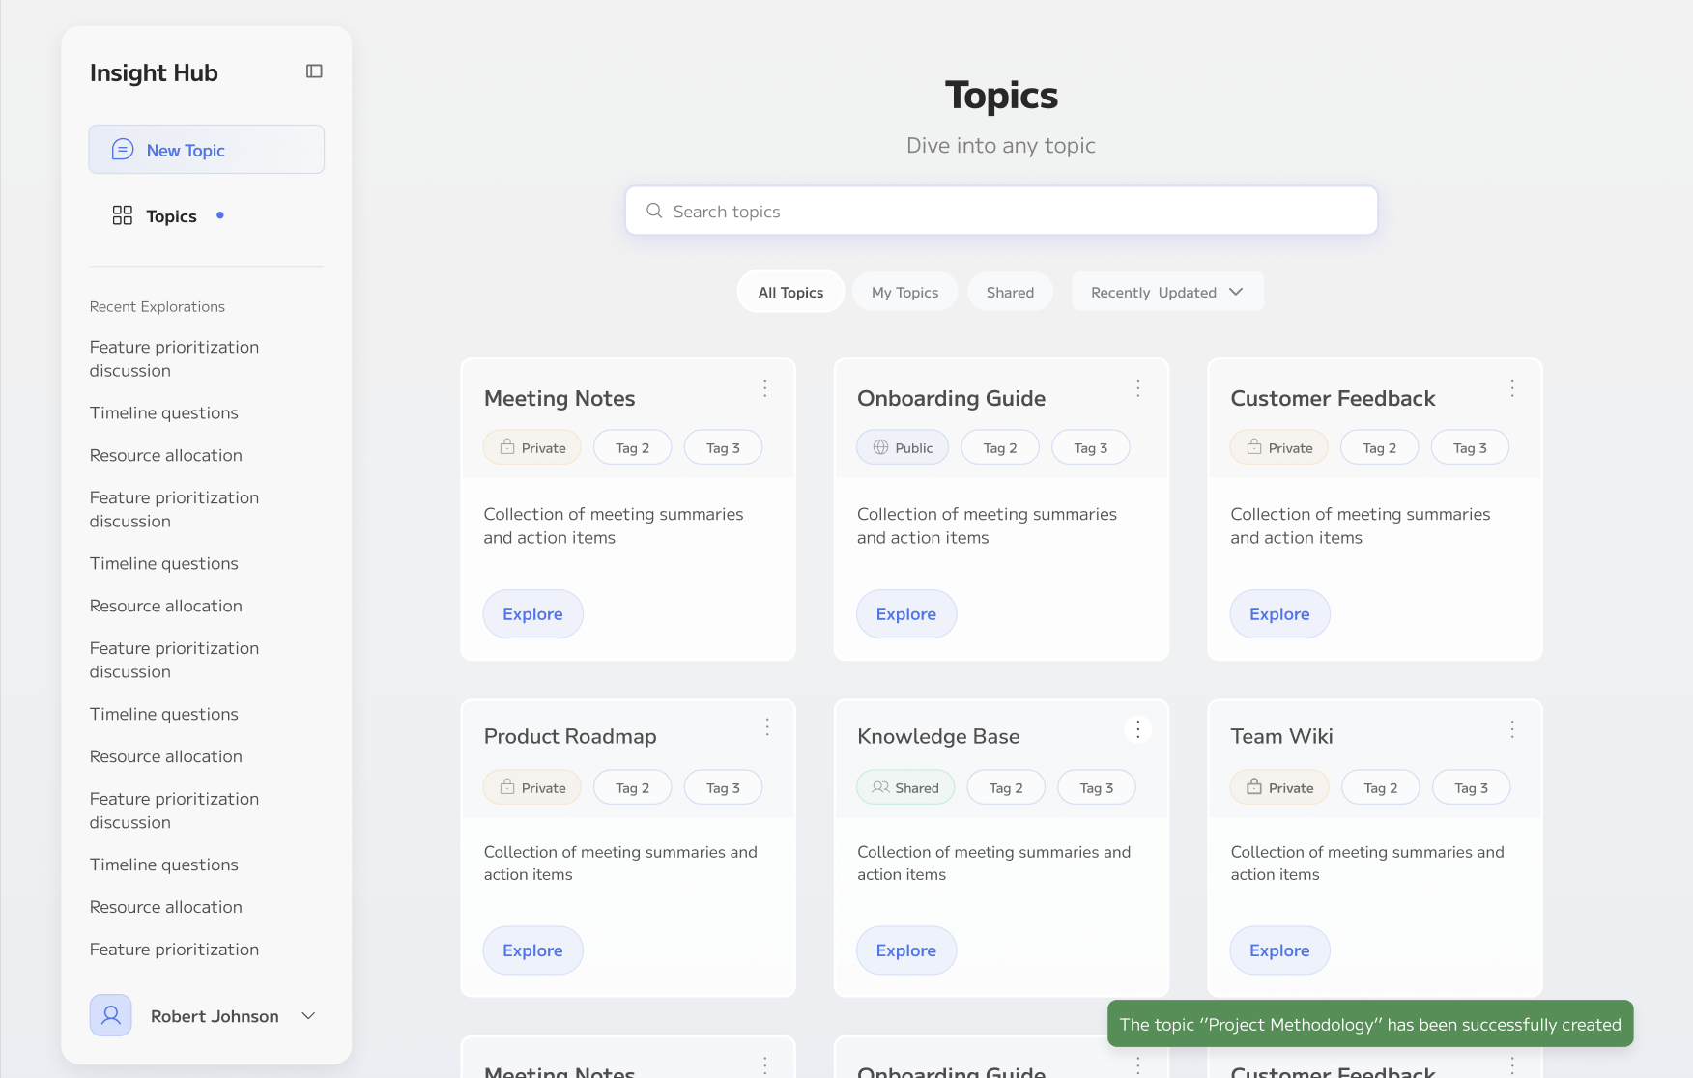Expand the Recently Updated sort dropdown

coord(1166,292)
